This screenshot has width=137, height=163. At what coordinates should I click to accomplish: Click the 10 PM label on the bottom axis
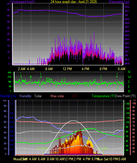click(x=113, y=159)
